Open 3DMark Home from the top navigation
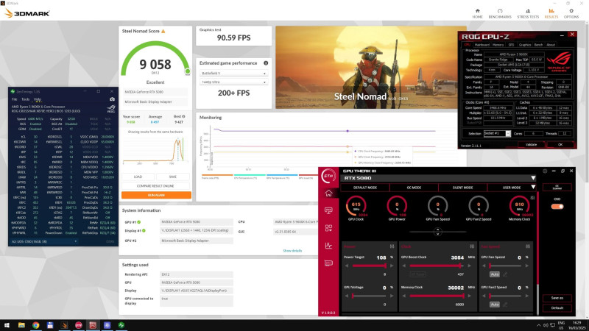This screenshot has width=589, height=331. point(477,13)
